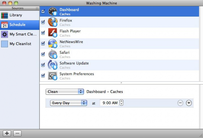The height and width of the screenshot is (138, 203).
Task: Select the System Preferences row label
Action: 77,74
